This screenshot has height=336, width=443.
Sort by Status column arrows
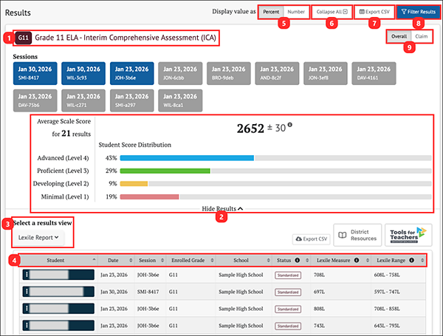(307, 260)
